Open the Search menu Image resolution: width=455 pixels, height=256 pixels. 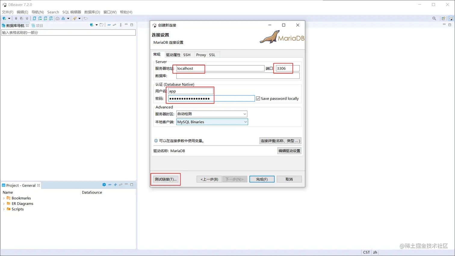pos(53,12)
